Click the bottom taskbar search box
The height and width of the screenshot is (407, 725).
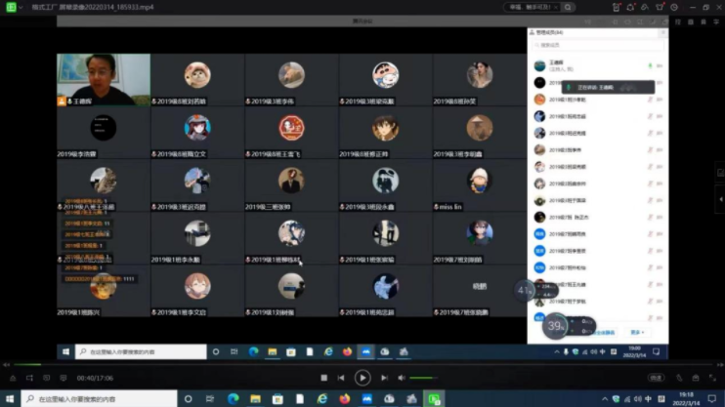tap(98, 399)
